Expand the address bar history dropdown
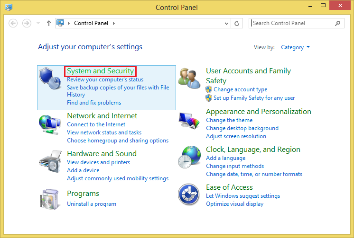354x238 pixels. (x=226, y=23)
